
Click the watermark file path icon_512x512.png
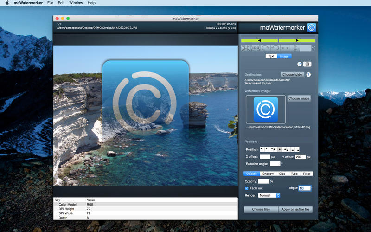pos(278,127)
